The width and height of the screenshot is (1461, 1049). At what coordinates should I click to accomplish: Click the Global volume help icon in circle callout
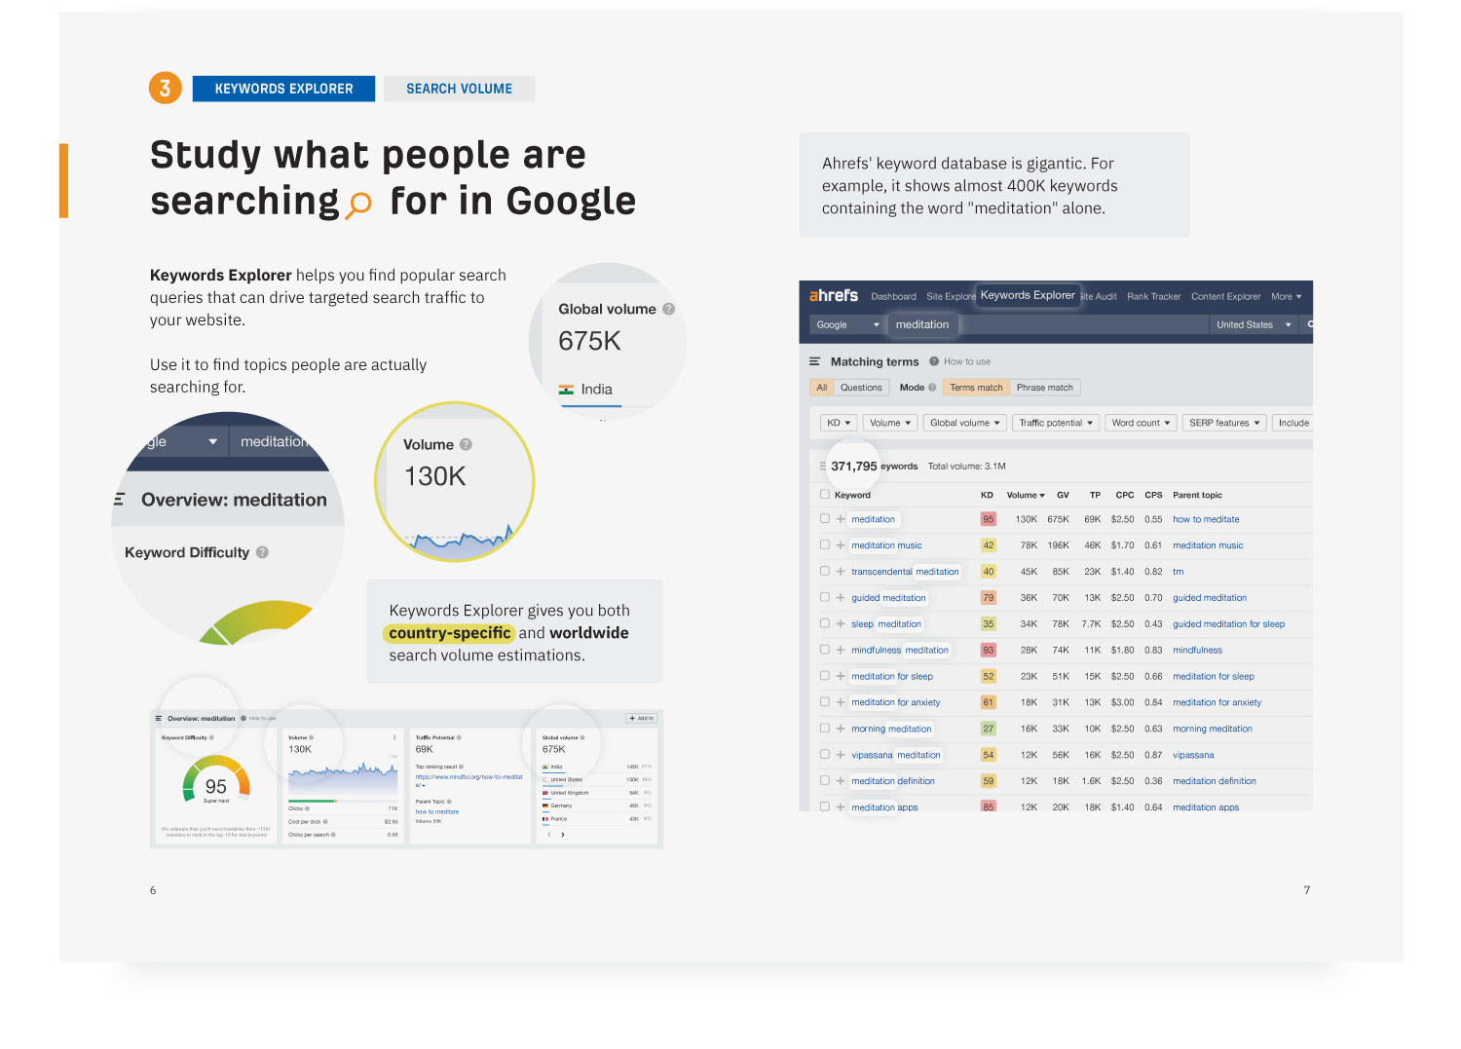pos(669,309)
